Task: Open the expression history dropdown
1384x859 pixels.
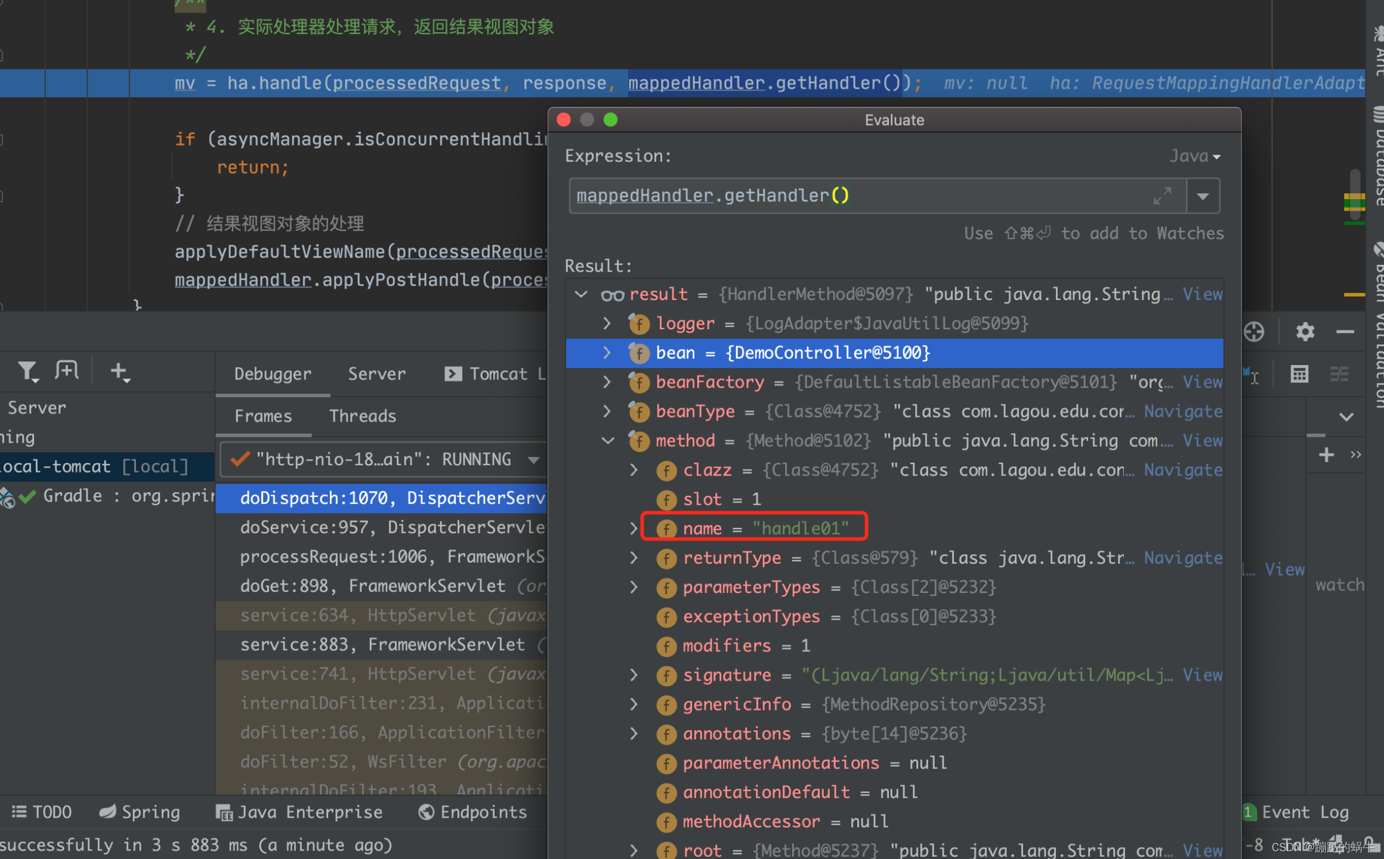Action: click(x=1203, y=196)
